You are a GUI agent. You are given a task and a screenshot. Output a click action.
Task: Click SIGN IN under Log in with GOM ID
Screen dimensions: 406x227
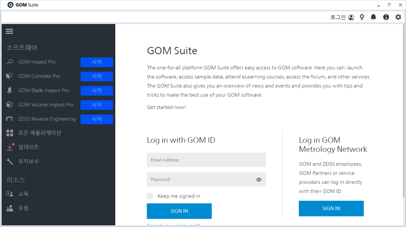(179, 211)
